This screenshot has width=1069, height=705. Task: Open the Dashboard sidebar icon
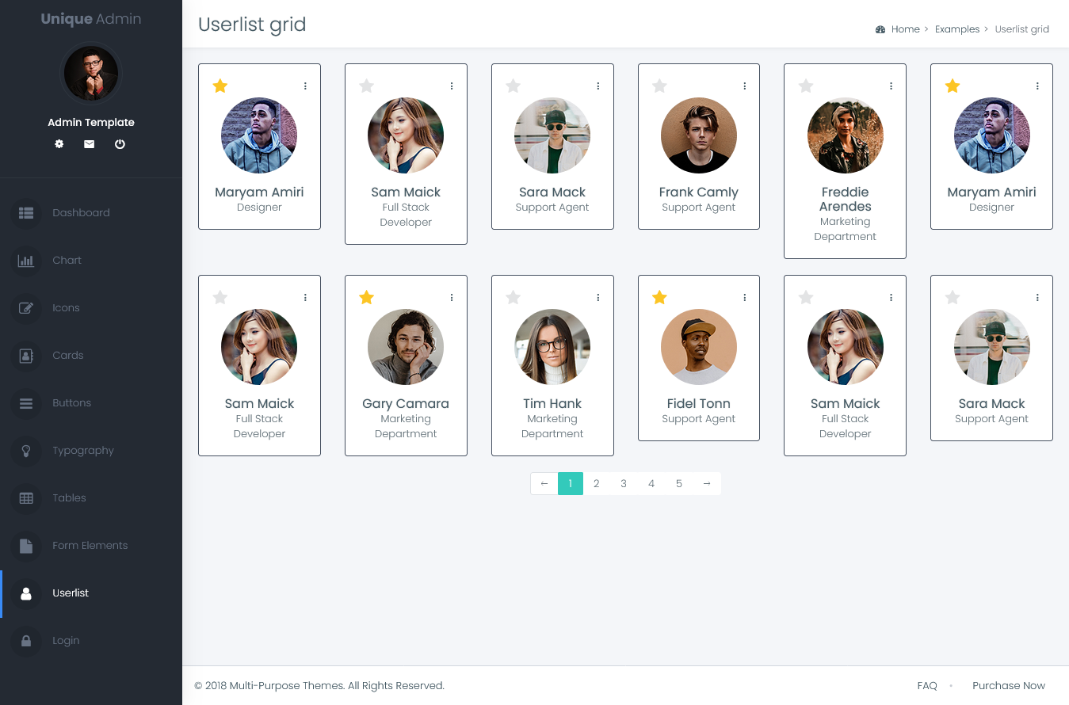[x=26, y=212]
